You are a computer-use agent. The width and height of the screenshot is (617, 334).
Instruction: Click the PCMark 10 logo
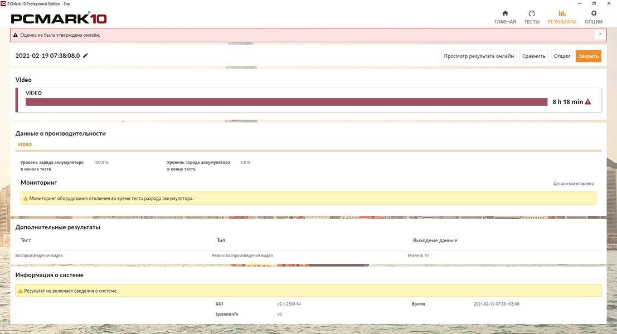[59, 18]
